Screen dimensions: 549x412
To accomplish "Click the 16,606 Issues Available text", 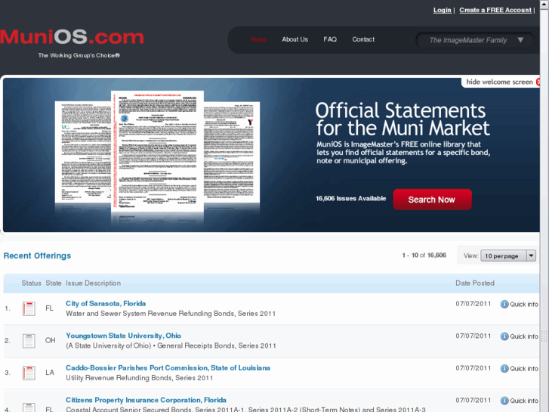I will click(x=350, y=199).
